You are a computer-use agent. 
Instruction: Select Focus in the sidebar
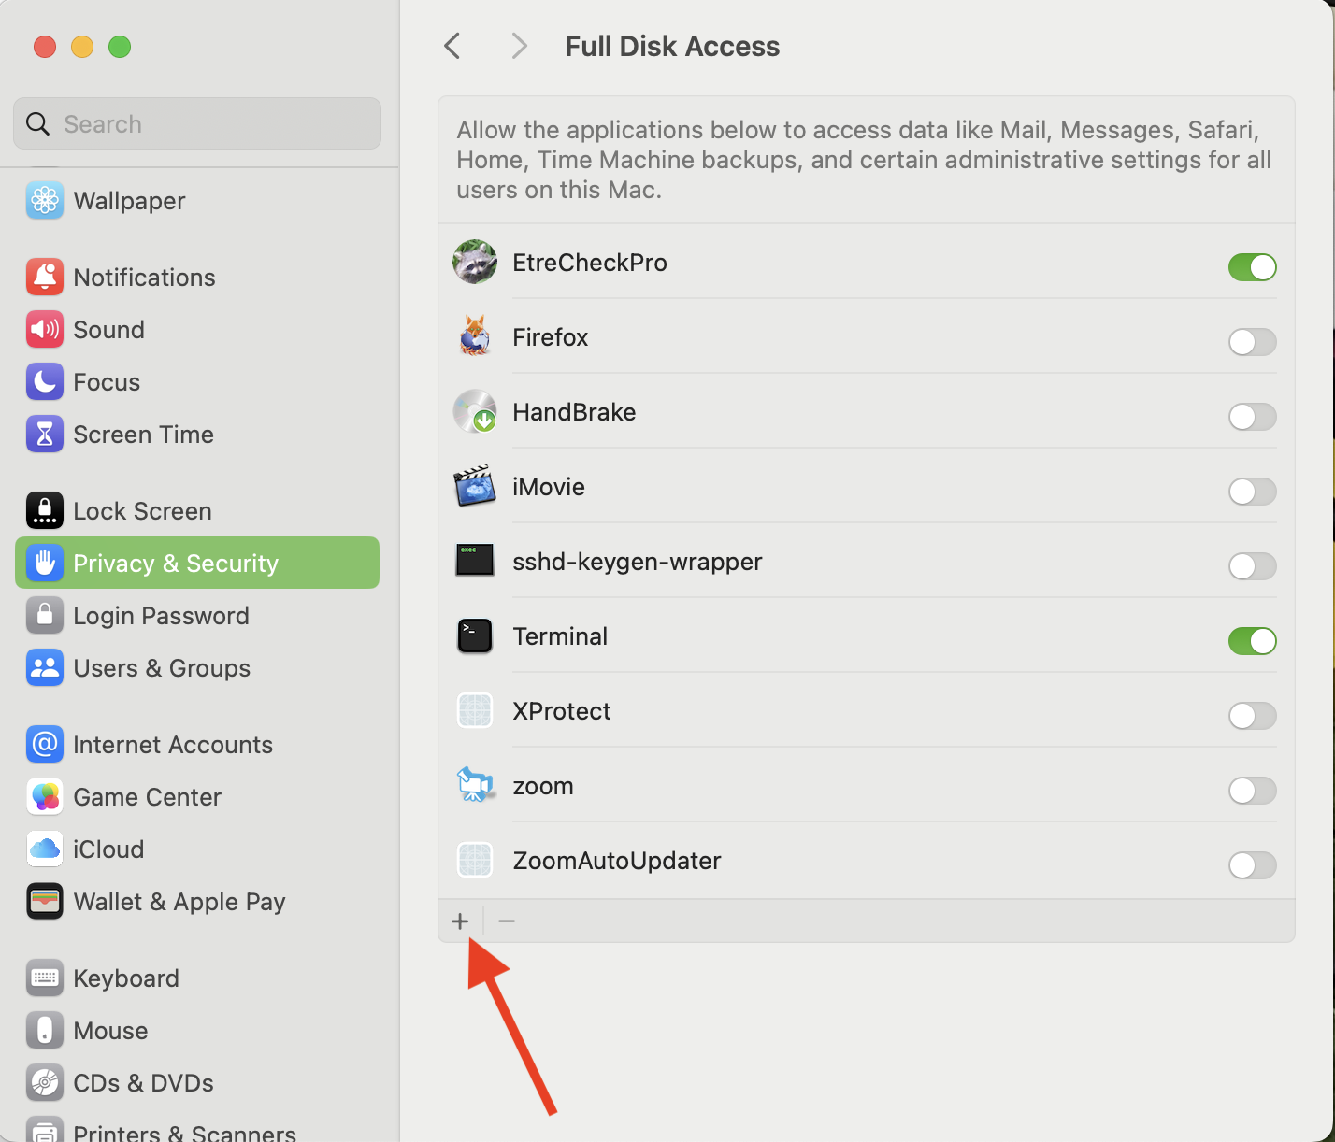197,382
